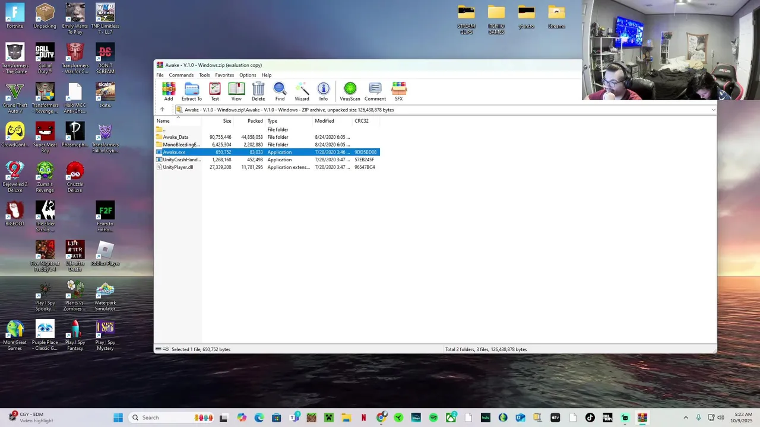
Task: Click the Delete trash icon in WinRAR
Action: click(258, 91)
